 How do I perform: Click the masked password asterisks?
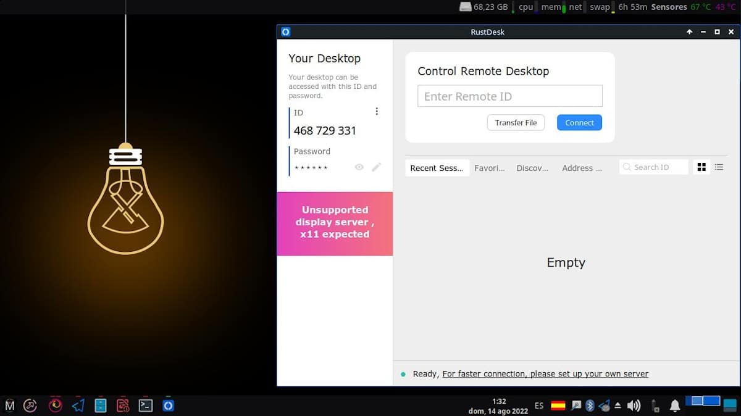click(x=311, y=168)
